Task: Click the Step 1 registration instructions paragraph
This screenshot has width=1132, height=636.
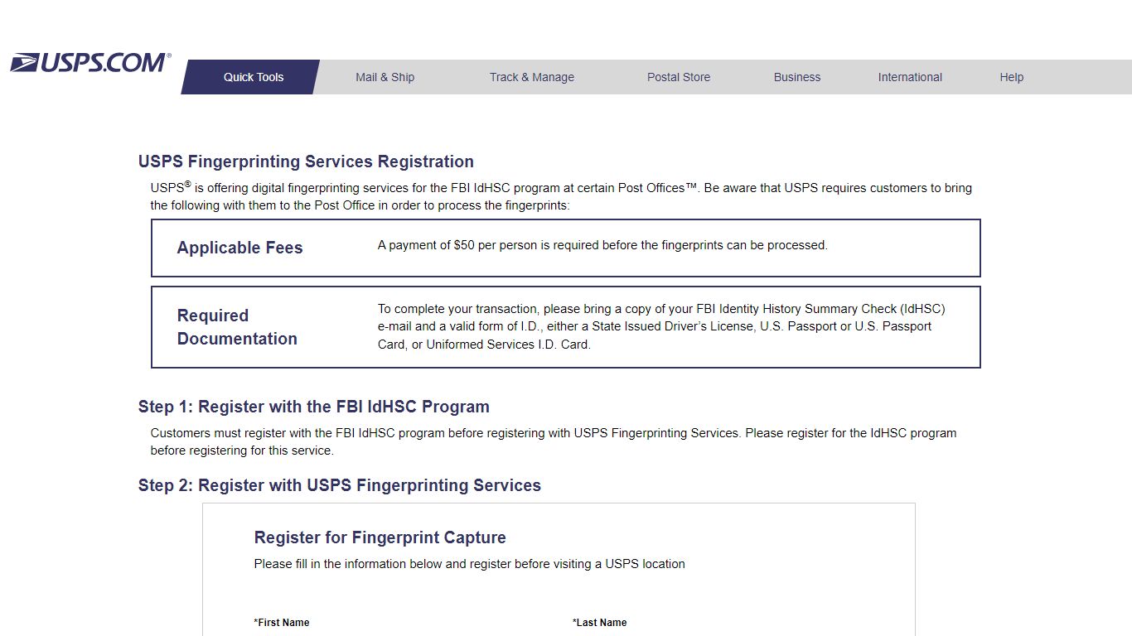Action: click(x=554, y=441)
